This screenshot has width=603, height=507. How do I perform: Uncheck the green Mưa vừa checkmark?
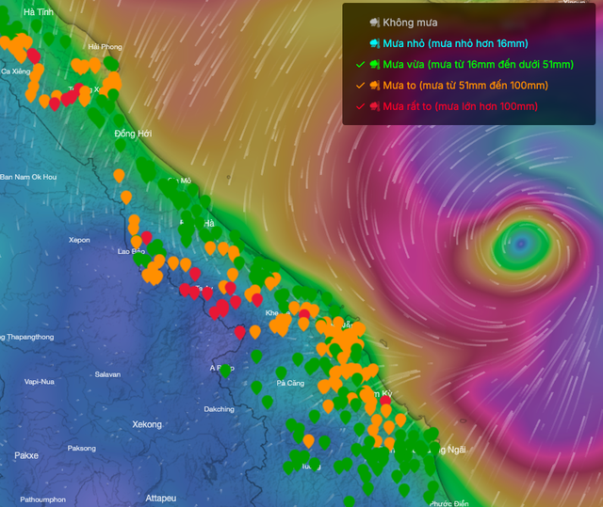tap(360, 64)
